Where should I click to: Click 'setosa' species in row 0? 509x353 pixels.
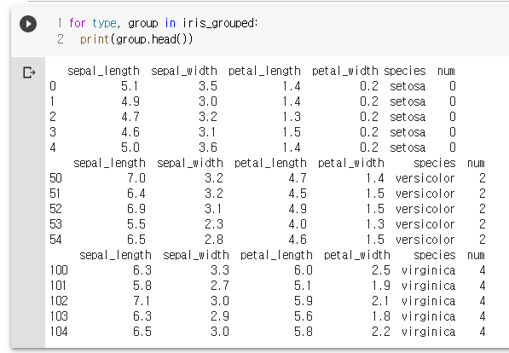pyautogui.click(x=408, y=86)
